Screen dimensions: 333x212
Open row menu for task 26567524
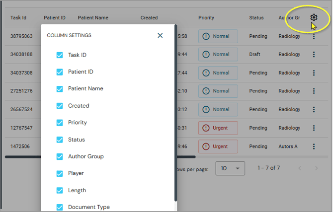[314, 110]
